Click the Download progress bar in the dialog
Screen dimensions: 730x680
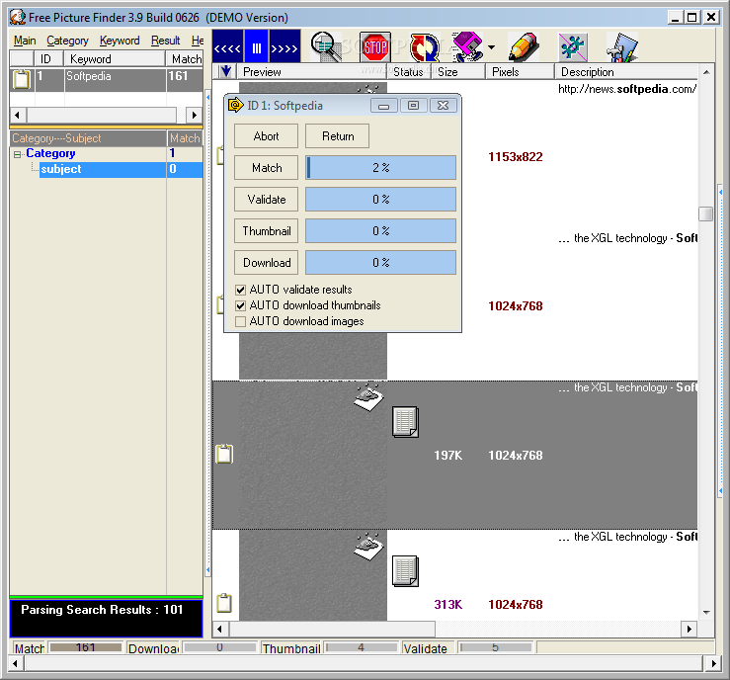click(381, 263)
